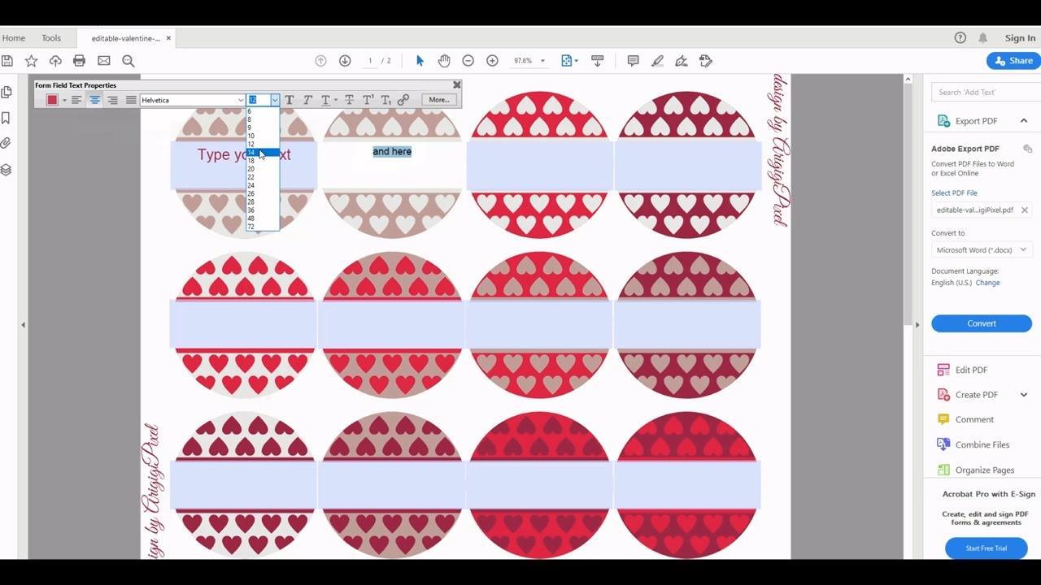The image size is (1041, 585).
Task: Click the blue Convert button
Action: click(x=982, y=323)
